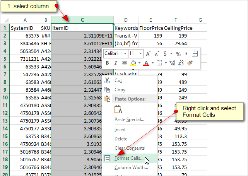Click the Increase Font Size icon
This screenshot has height=176, width=248.
pos(148,54)
